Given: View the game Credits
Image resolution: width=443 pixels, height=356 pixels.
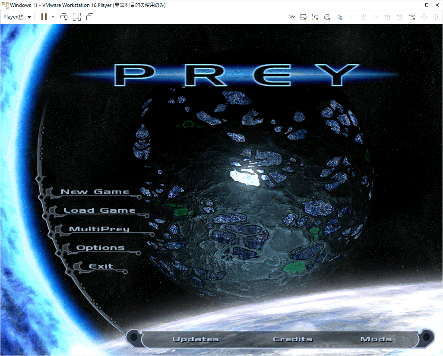Looking at the screenshot, I should tap(293, 339).
